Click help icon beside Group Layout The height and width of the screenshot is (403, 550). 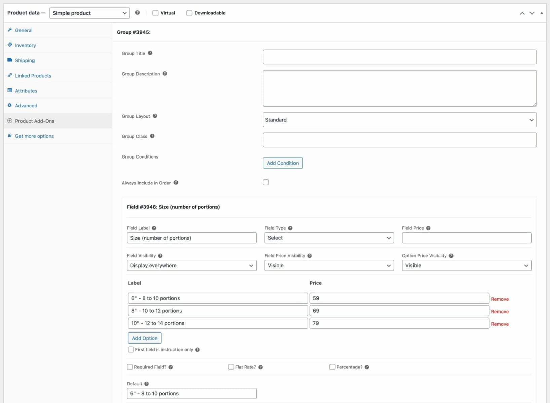155,116
